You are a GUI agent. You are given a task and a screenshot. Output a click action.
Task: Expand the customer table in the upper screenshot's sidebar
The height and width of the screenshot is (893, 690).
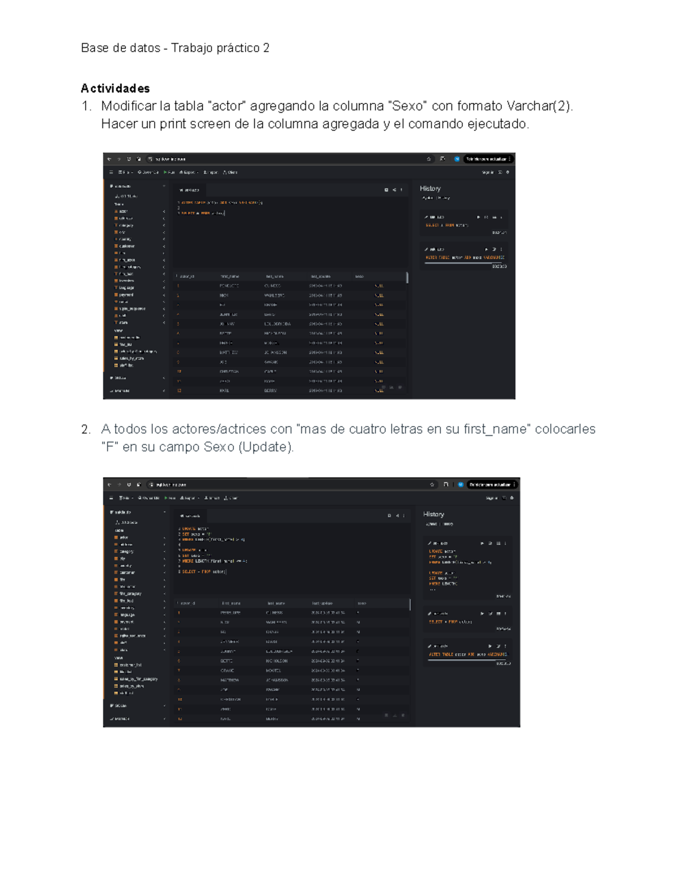coord(164,246)
